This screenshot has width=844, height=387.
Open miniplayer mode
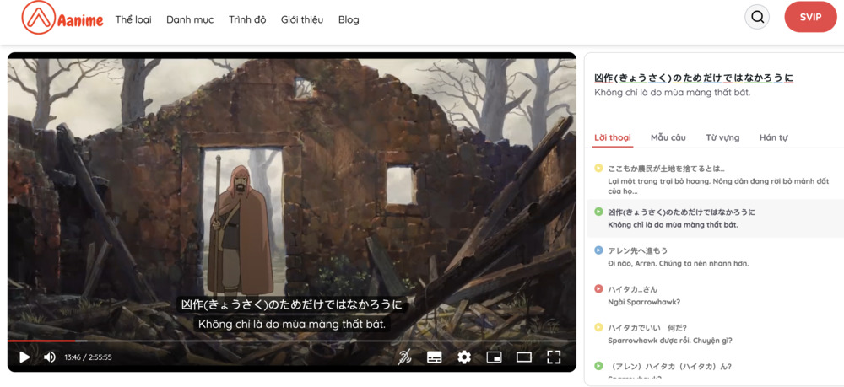(494, 357)
